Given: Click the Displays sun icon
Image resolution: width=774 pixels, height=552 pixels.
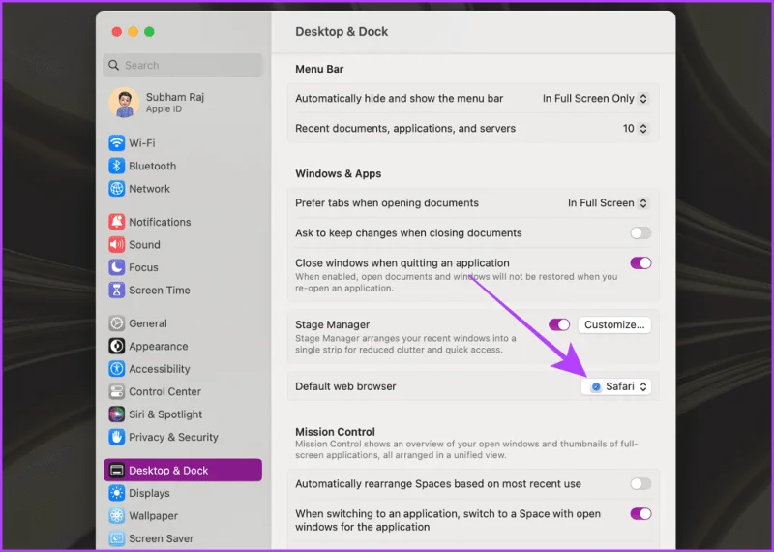Looking at the screenshot, I should [116, 493].
